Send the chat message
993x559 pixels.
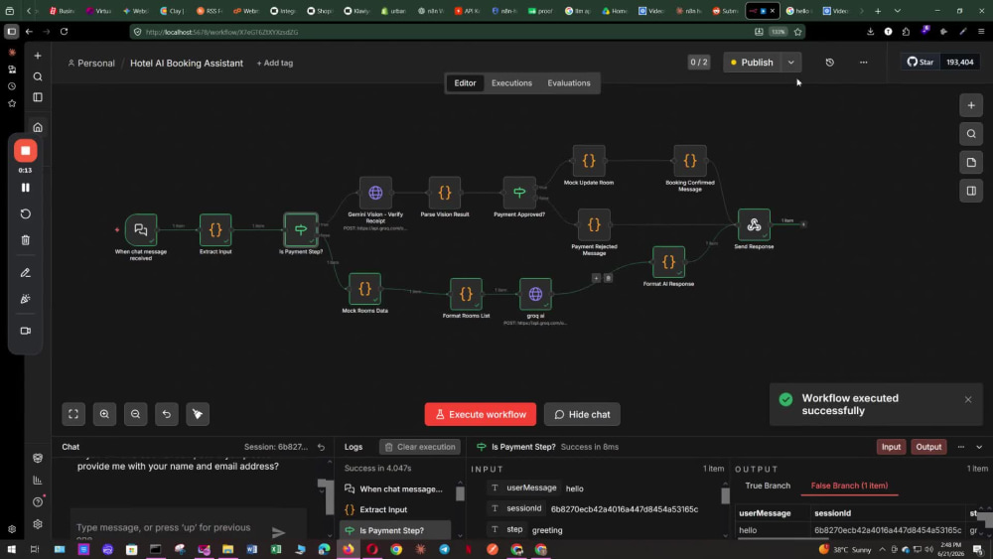coord(279,532)
